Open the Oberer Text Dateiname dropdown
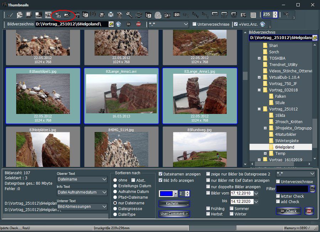The width and height of the screenshot is (320, 232). pyautogui.click(x=104, y=180)
